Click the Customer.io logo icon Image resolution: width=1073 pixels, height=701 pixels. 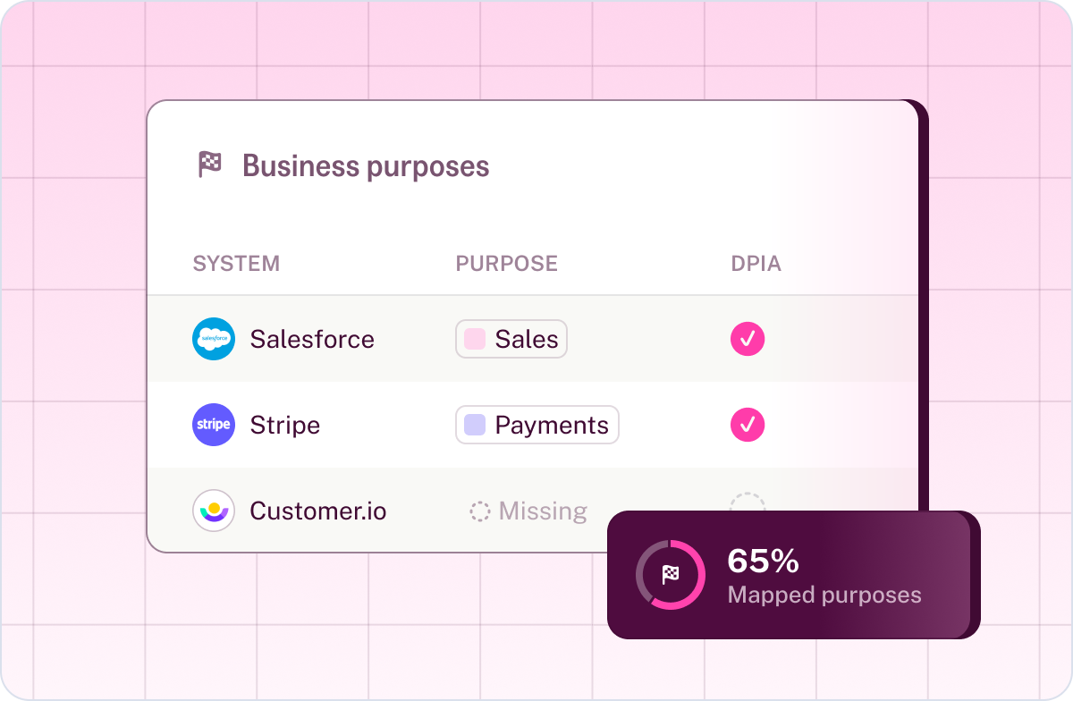pyautogui.click(x=214, y=511)
